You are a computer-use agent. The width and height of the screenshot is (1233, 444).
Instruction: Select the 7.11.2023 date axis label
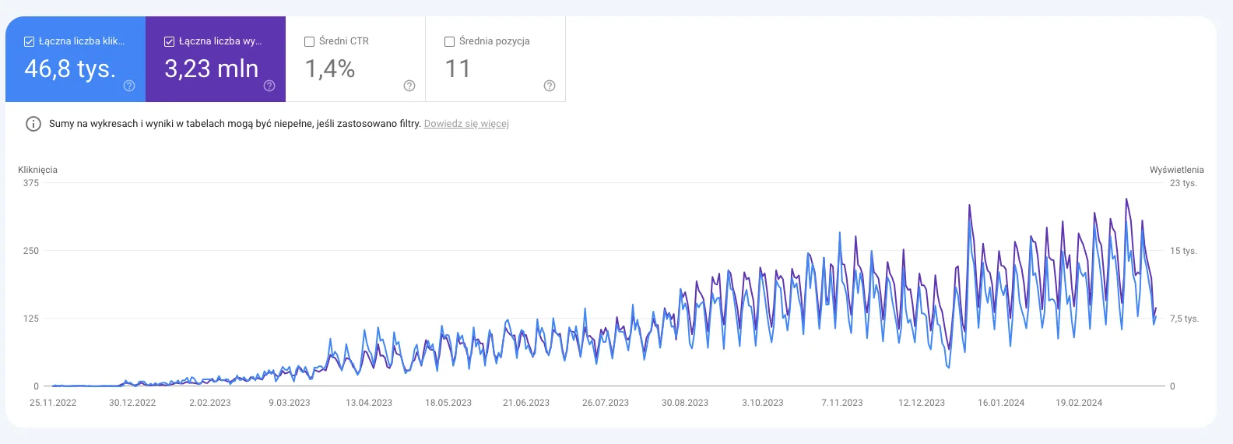pyautogui.click(x=842, y=403)
